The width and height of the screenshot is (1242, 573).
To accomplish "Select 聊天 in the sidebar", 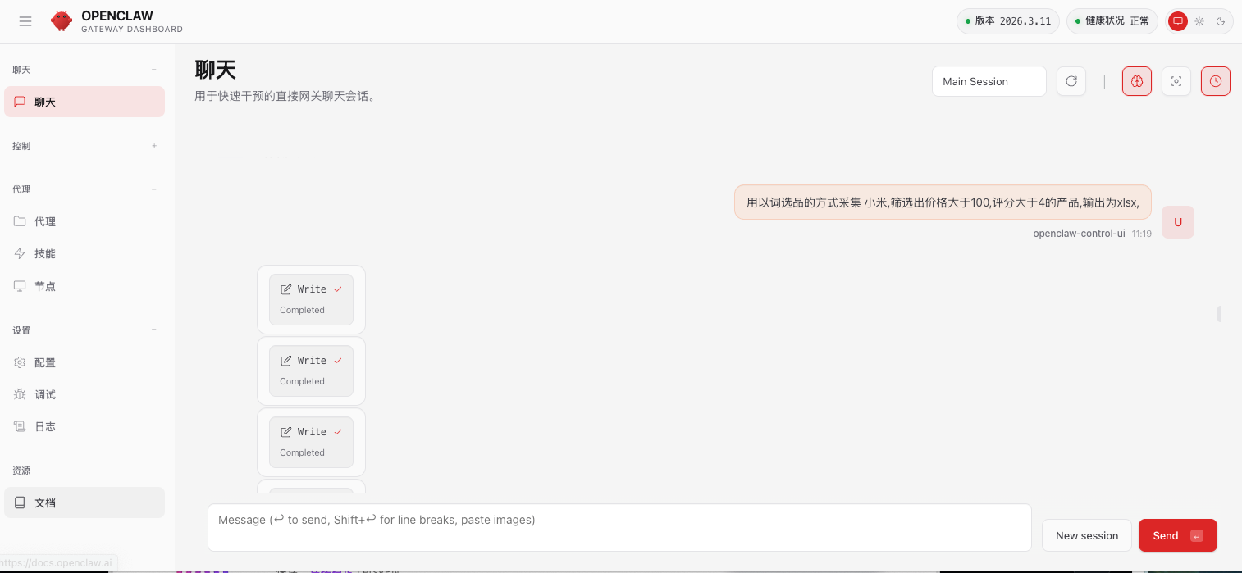I will point(84,102).
